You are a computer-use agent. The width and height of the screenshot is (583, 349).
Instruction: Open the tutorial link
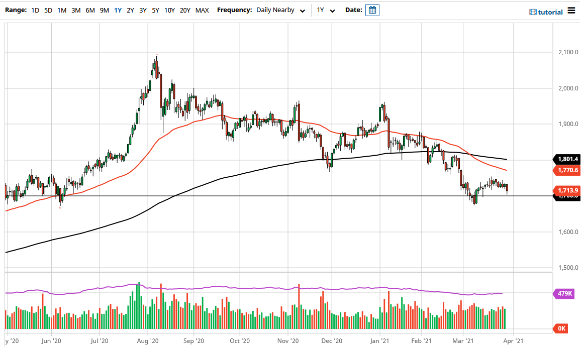(x=550, y=12)
